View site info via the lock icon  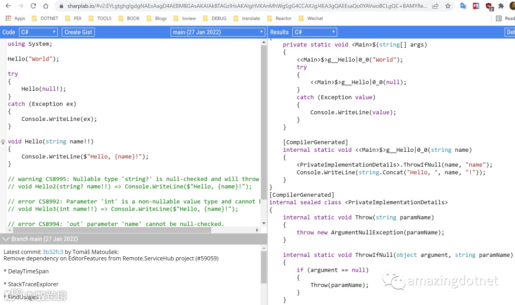tap(61, 6)
